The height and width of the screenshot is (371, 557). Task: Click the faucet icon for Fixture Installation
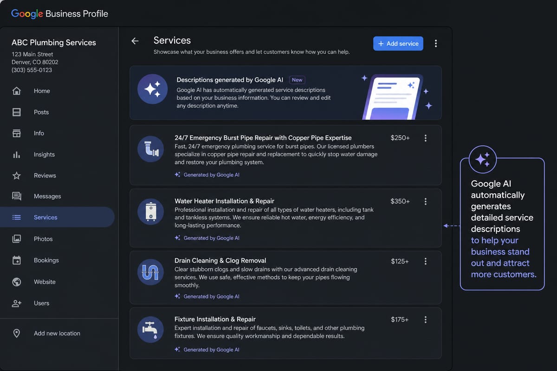coord(151,330)
